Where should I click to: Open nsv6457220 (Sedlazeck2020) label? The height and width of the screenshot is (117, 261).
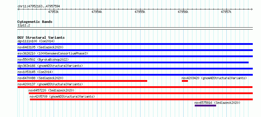(51, 90)
